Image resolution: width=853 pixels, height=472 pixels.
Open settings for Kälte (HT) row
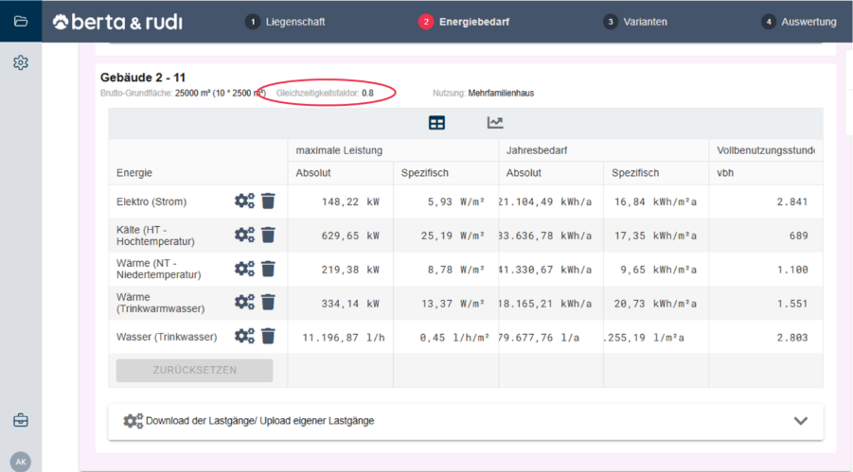click(x=244, y=235)
